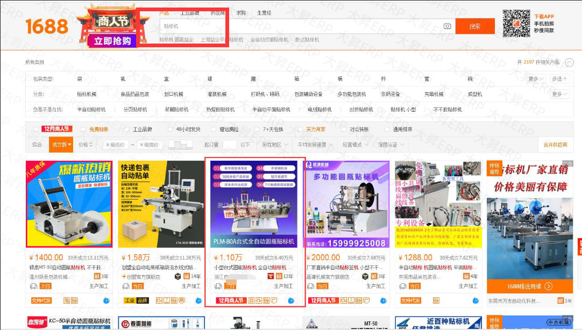Click the 诚信通 badge on the 1年 shop
The height and width of the screenshot is (330, 582).
pos(560,300)
